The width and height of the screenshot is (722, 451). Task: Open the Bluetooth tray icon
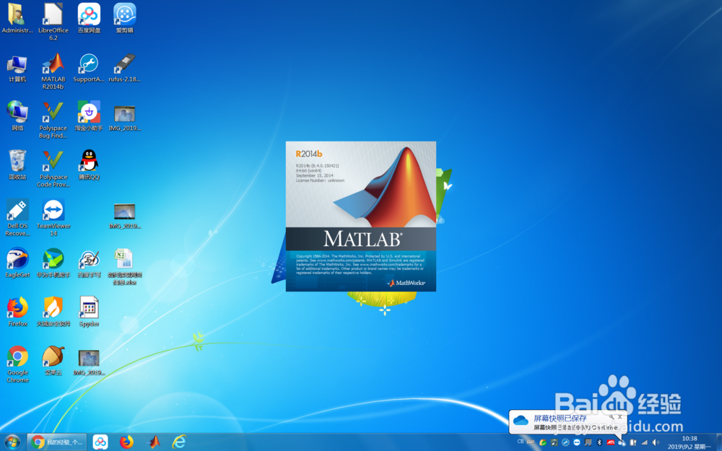click(599, 442)
